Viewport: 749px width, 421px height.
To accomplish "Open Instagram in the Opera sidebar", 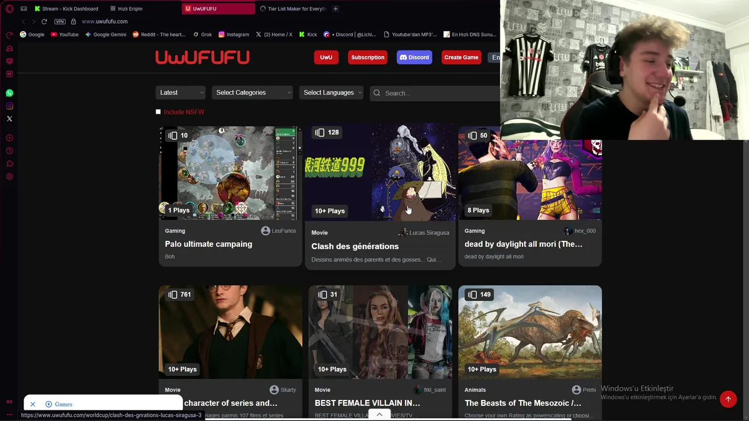I will coord(9,106).
